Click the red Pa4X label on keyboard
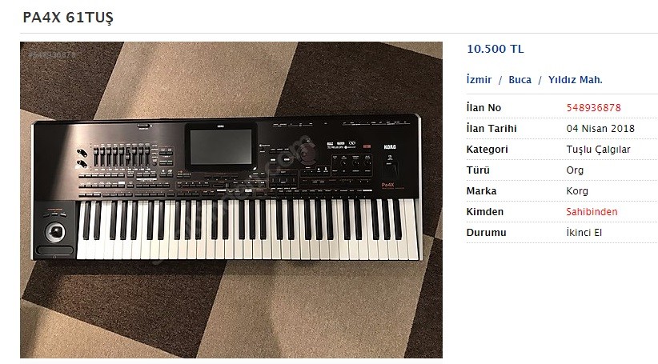Screen dimensions: 658x364 [387, 185]
